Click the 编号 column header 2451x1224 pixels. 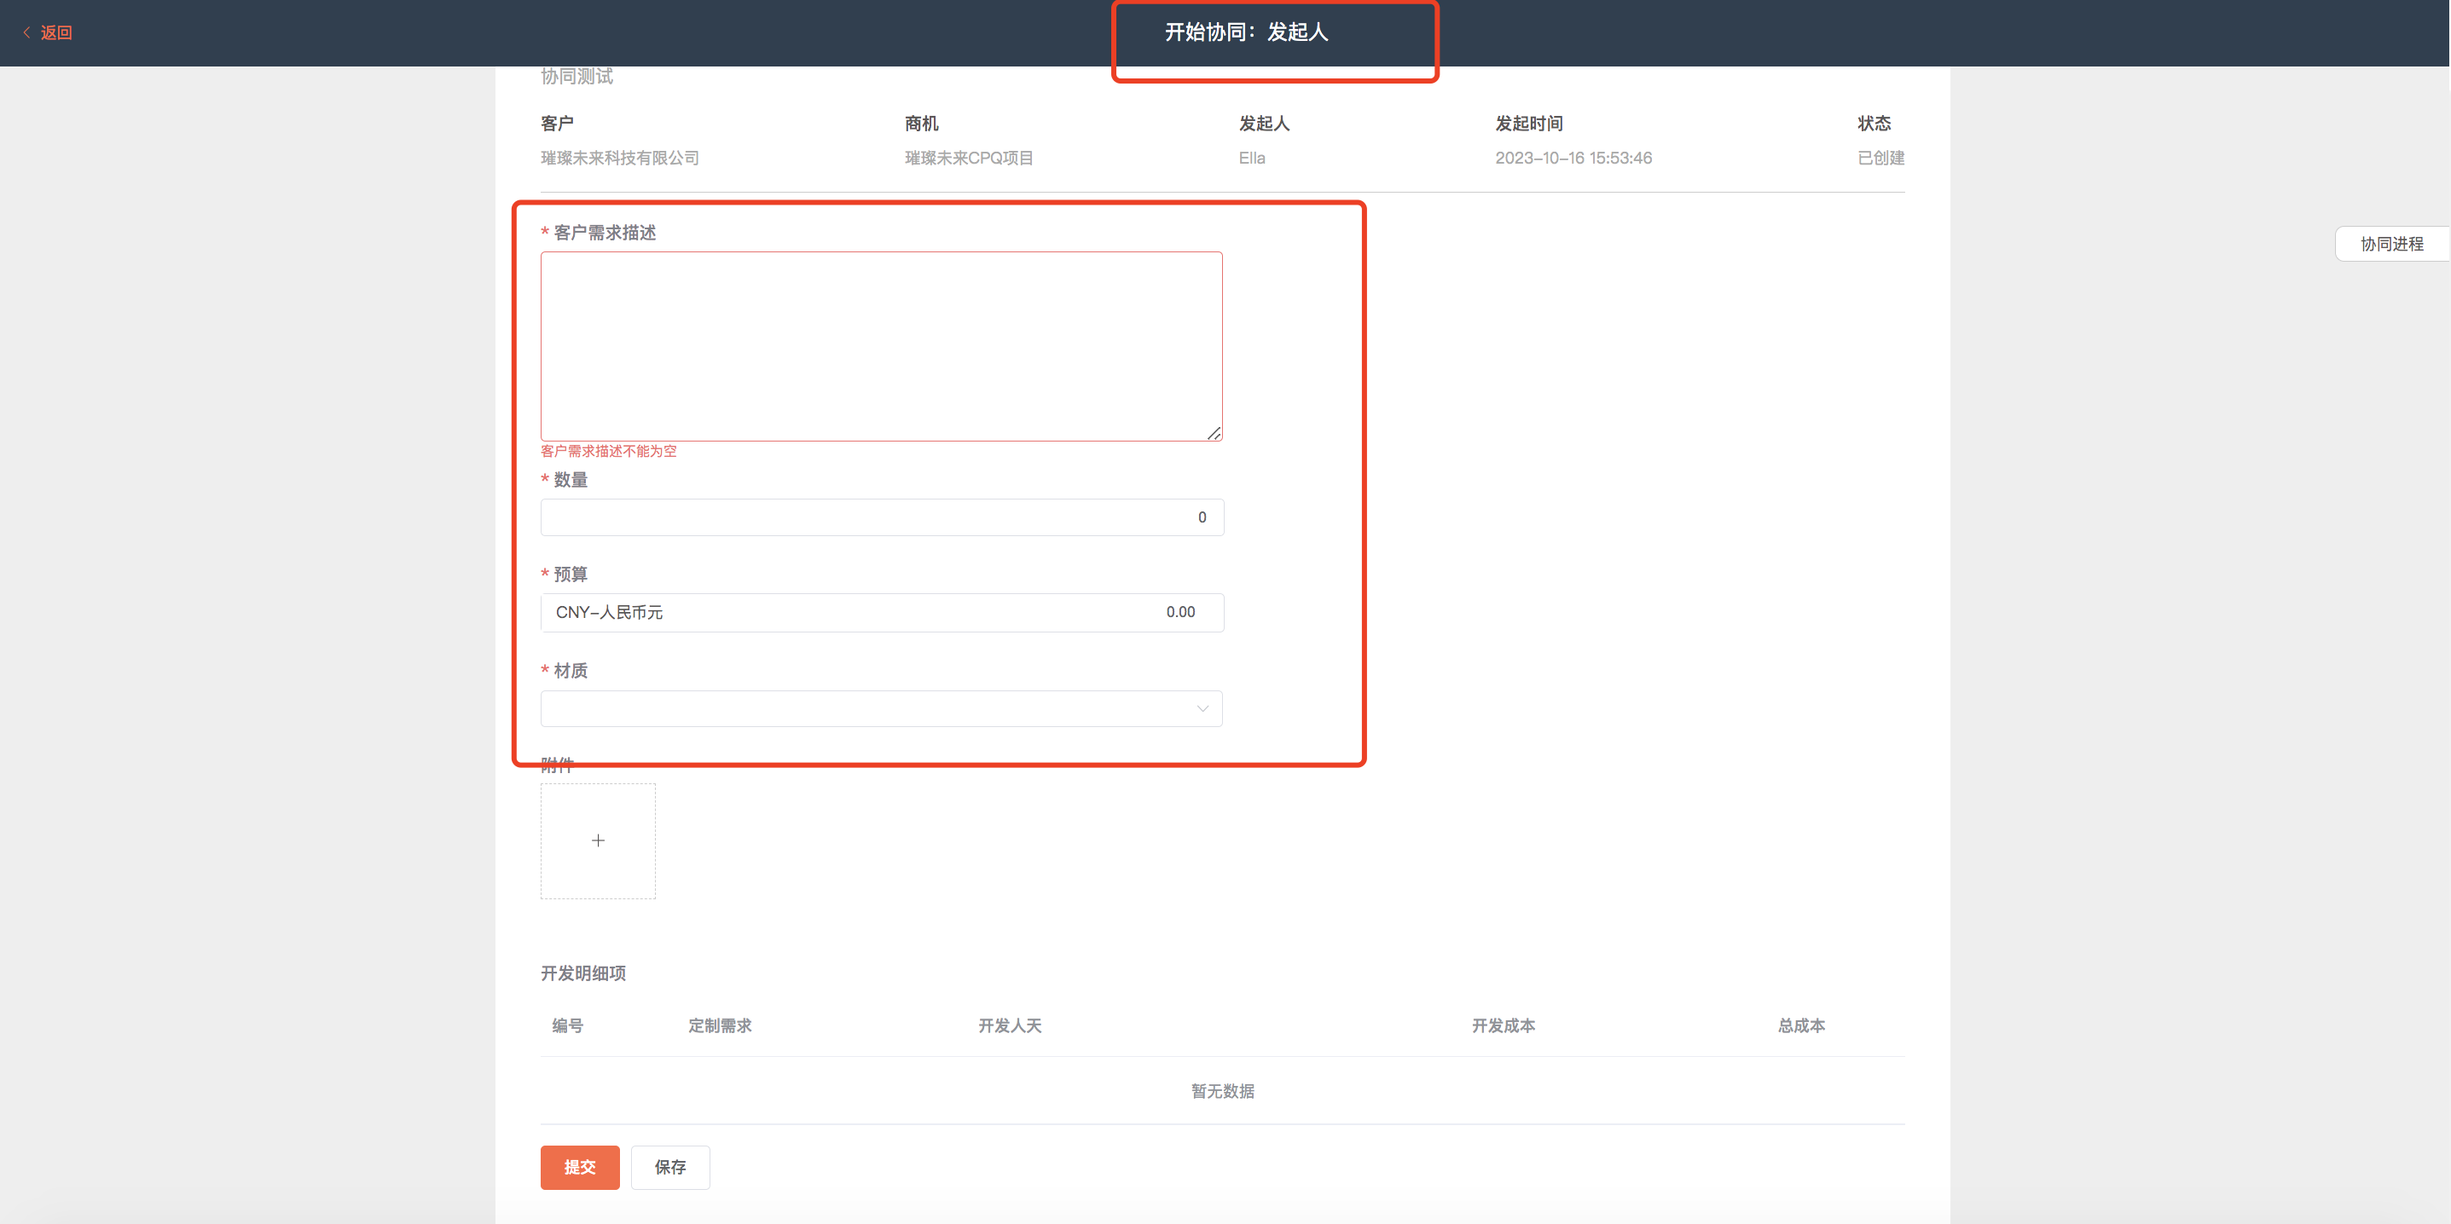[567, 1025]
